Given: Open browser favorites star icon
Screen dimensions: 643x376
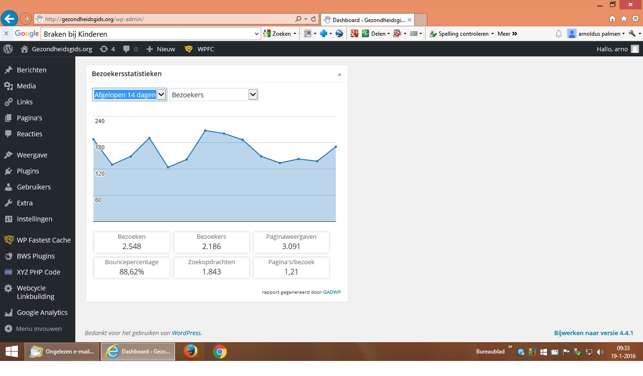Looking at the screenshot, I should click(x=624, y=19).
